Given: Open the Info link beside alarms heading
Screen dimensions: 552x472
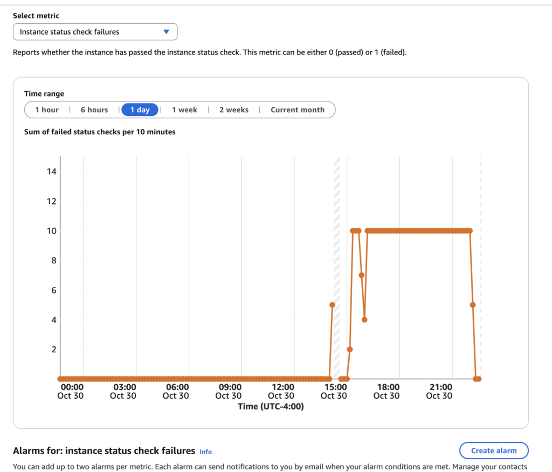Looking at the screenshot, I should [x=205, y=452].
